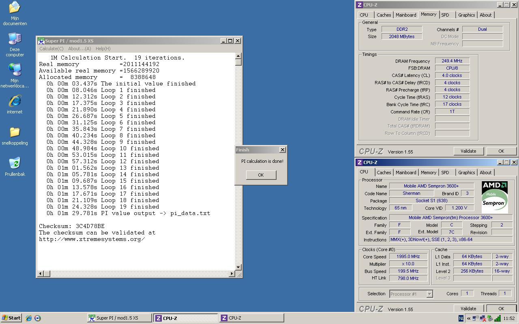Click OK in top CPU-Z Memory window
Image resolution: width=519 pixels, height=324 pixels.
point(501,151)
